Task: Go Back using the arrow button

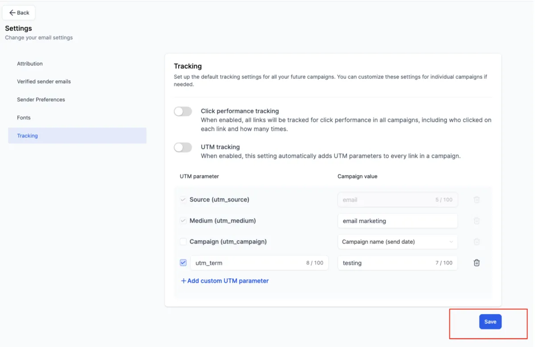Action: pos(19,13)
